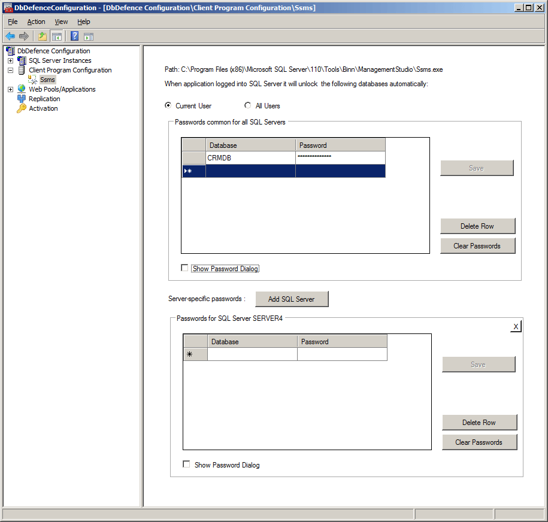This screenshot has width=548, height=522.
Task: Enable the upper Show Password Dialog checkbox
Action: (184, 268)
